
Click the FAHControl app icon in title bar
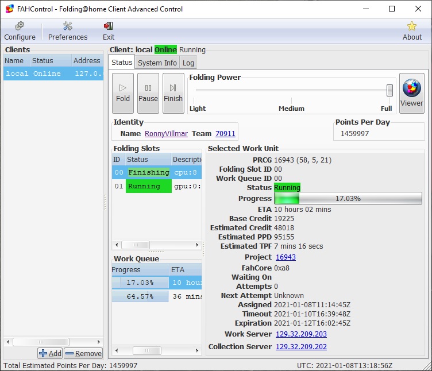(10, 9)
